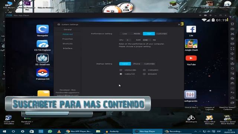The height and width of the screenshot is (134, 238).
Task: Open the Shortcuts settings tab
Action: pyautogui.click(x=68, y=44)
